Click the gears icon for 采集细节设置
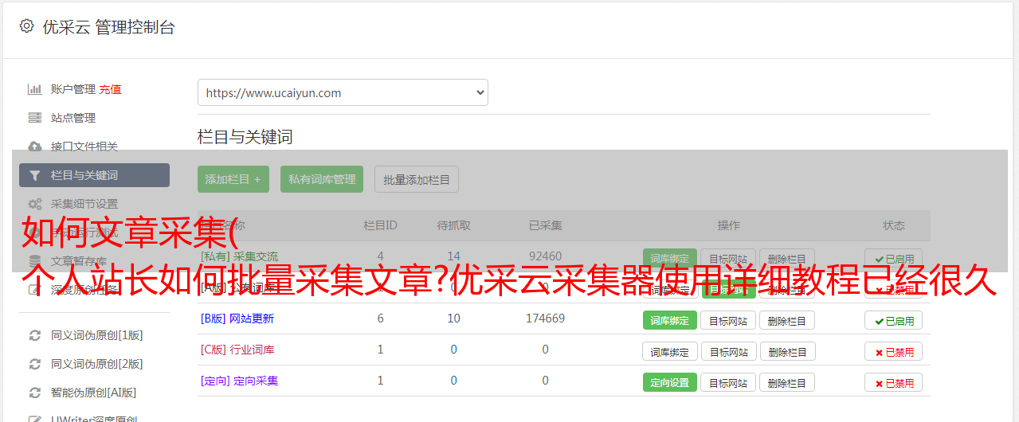The width and height of the screenshot is (1019, 422). pos(35,204)
